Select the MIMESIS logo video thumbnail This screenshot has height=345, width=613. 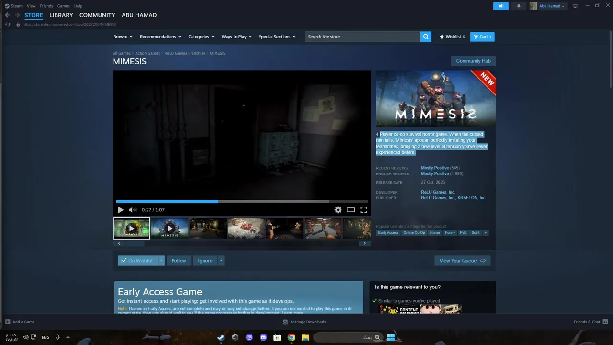[x=170, y=228]
